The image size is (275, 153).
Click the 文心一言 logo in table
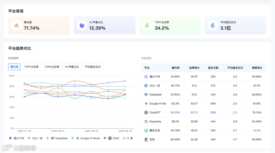[146, 86]
